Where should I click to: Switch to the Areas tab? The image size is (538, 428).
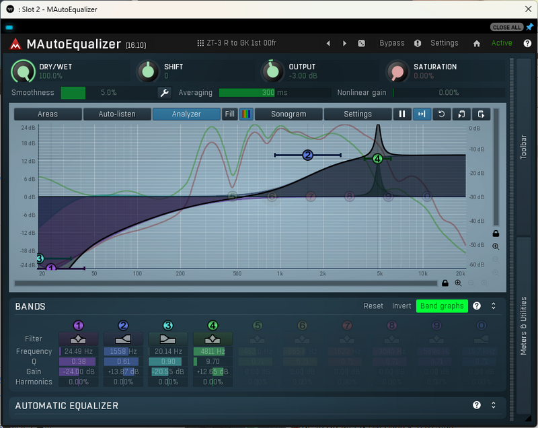coord(48,114)
